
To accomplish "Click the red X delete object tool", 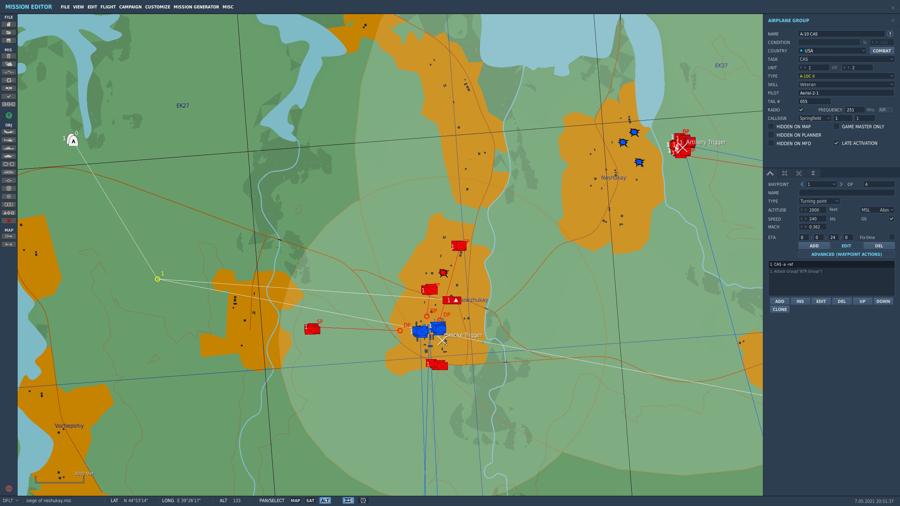I will pyautogui.click(x=9, y=221).
